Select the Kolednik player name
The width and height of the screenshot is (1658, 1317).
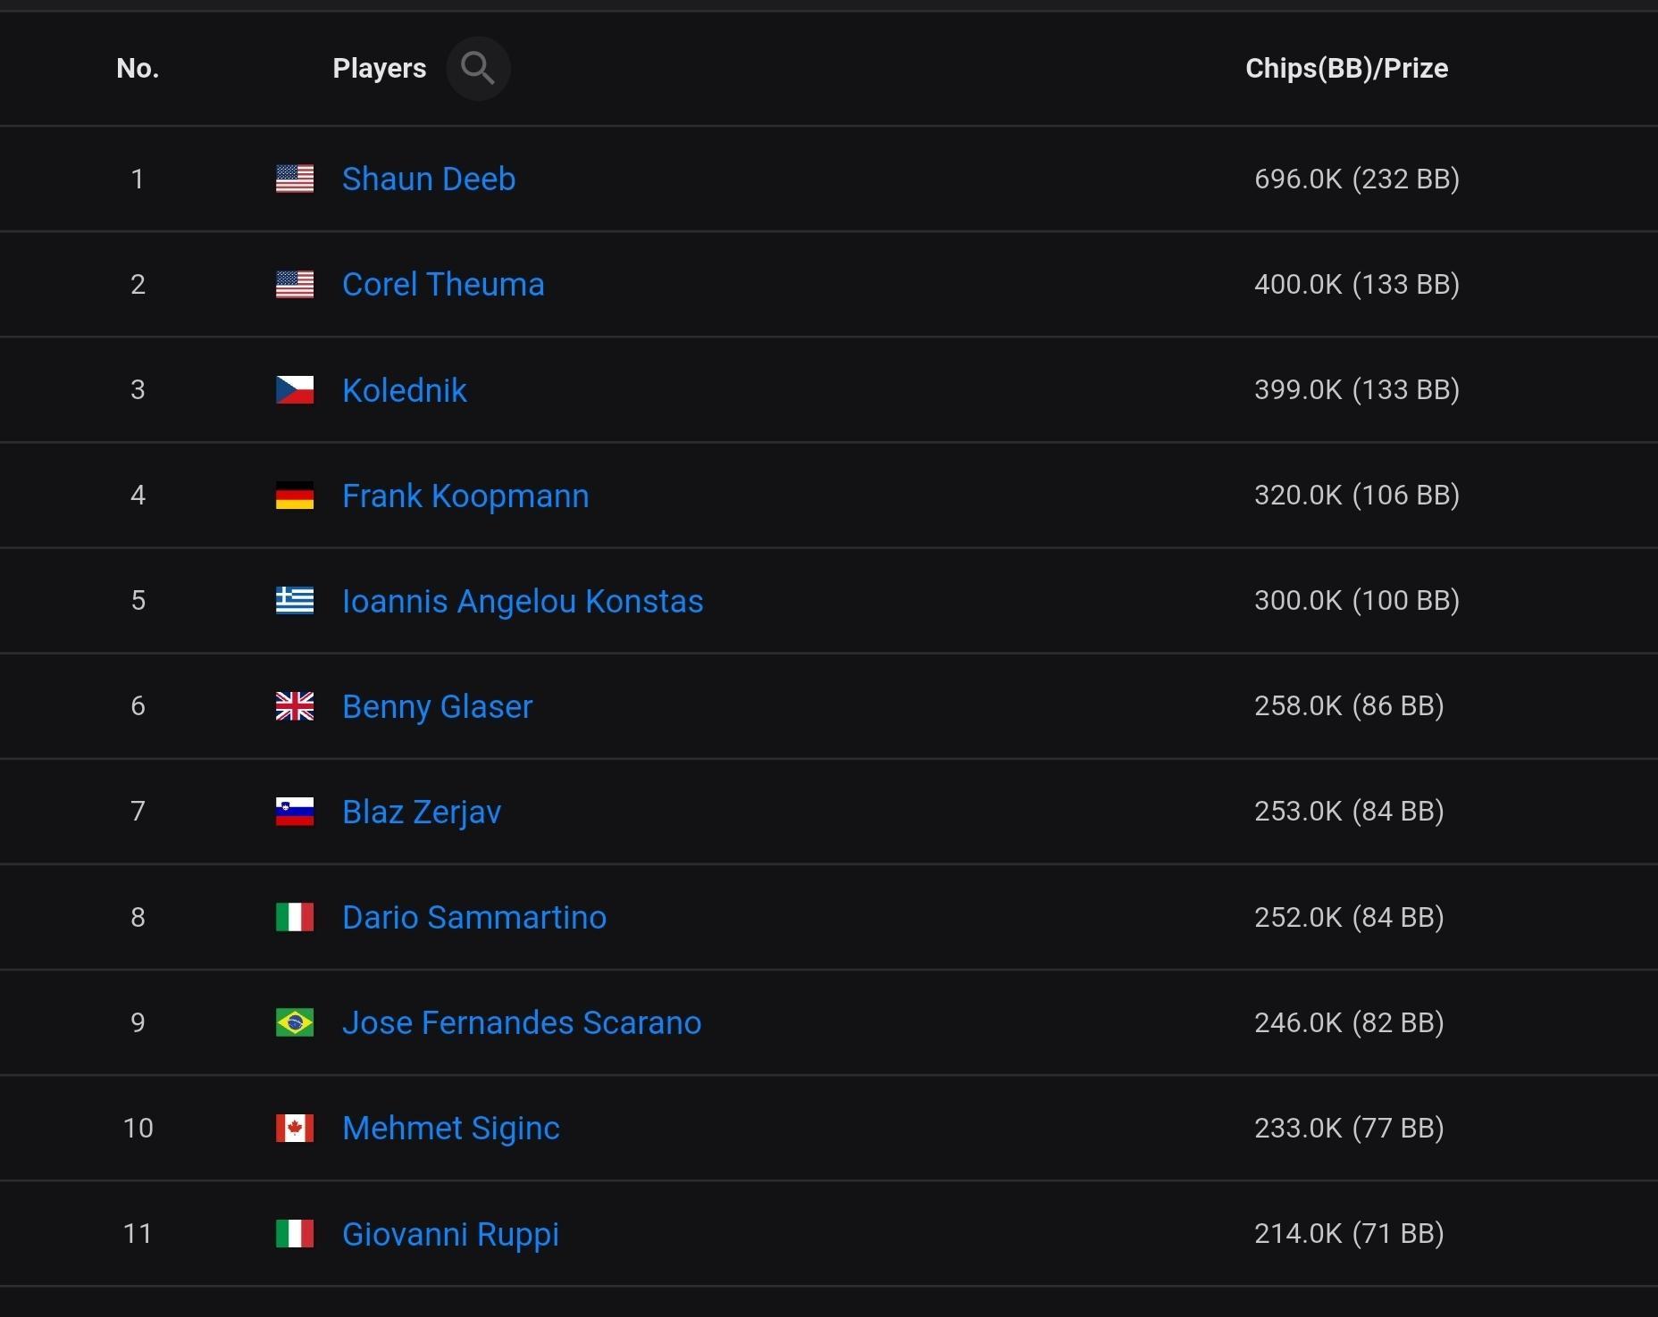tap(405, 390)
